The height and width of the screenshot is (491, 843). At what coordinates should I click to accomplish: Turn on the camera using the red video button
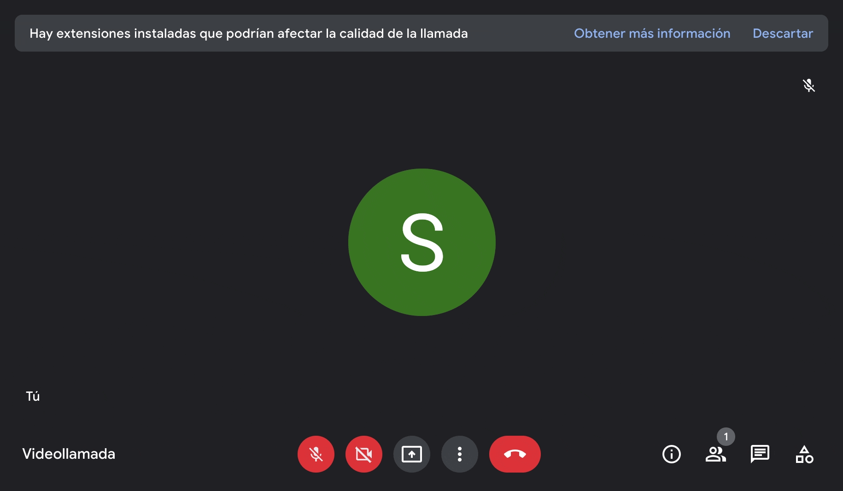(x=364, y=454)
